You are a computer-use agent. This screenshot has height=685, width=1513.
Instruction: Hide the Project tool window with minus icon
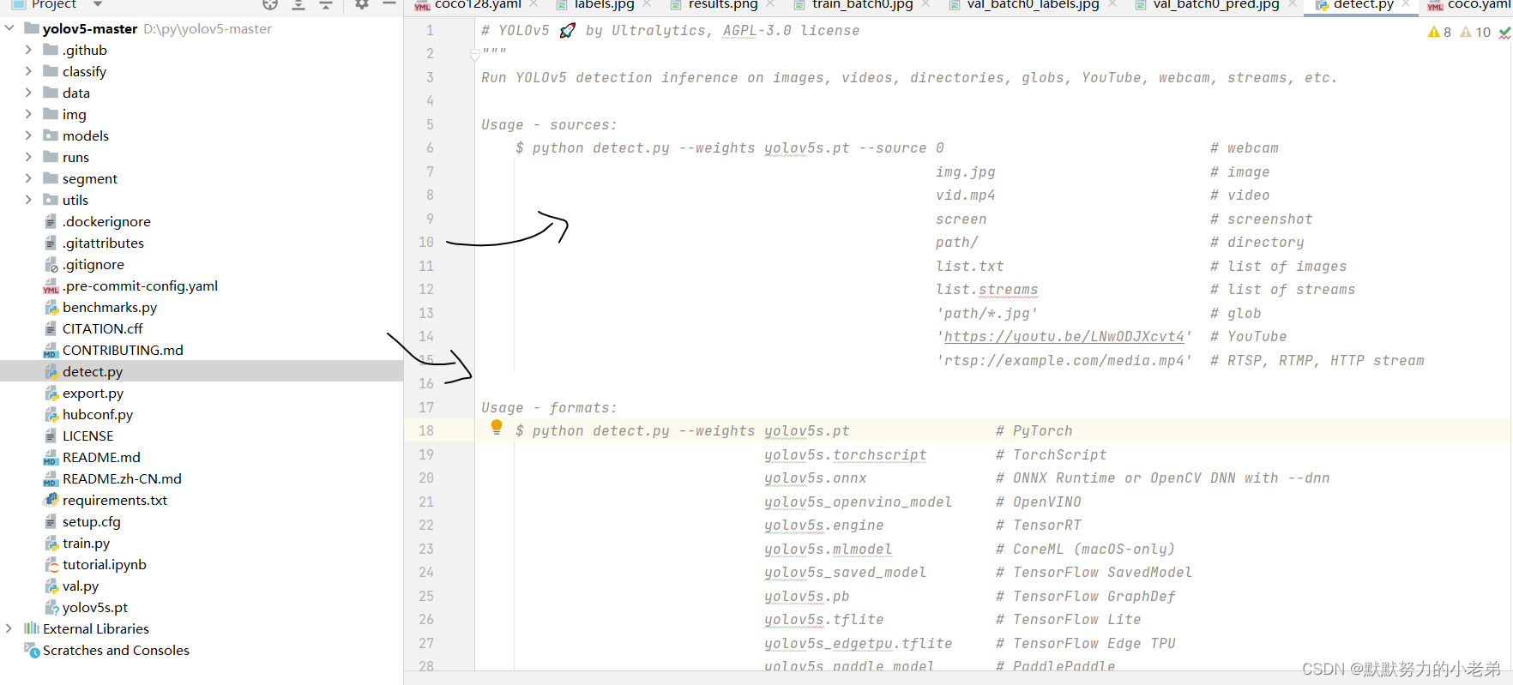pyautogui.click(x=389, y=4)
